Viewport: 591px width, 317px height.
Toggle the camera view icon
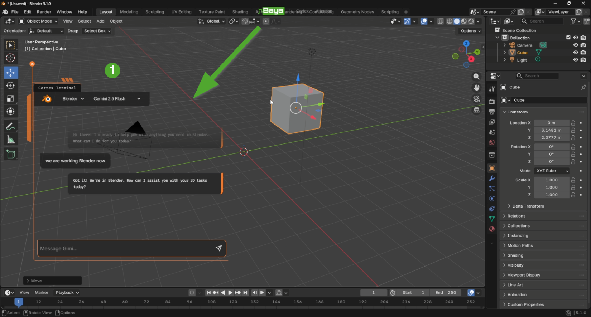(x=476, y=99)
